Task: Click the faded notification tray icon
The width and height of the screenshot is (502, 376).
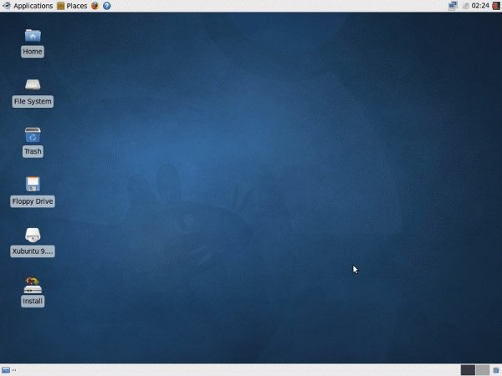Action: pyautogui.click(x=465, y=6)
